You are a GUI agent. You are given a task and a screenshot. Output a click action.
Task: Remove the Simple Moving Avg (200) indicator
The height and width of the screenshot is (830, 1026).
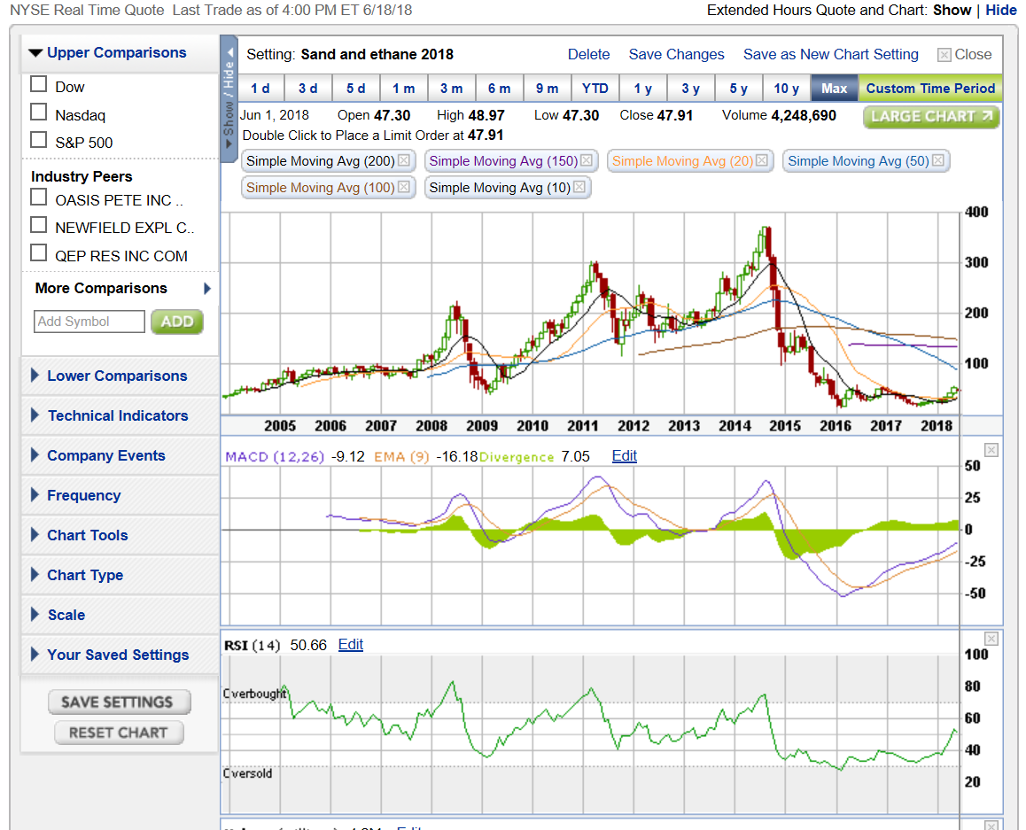(404, 161)
